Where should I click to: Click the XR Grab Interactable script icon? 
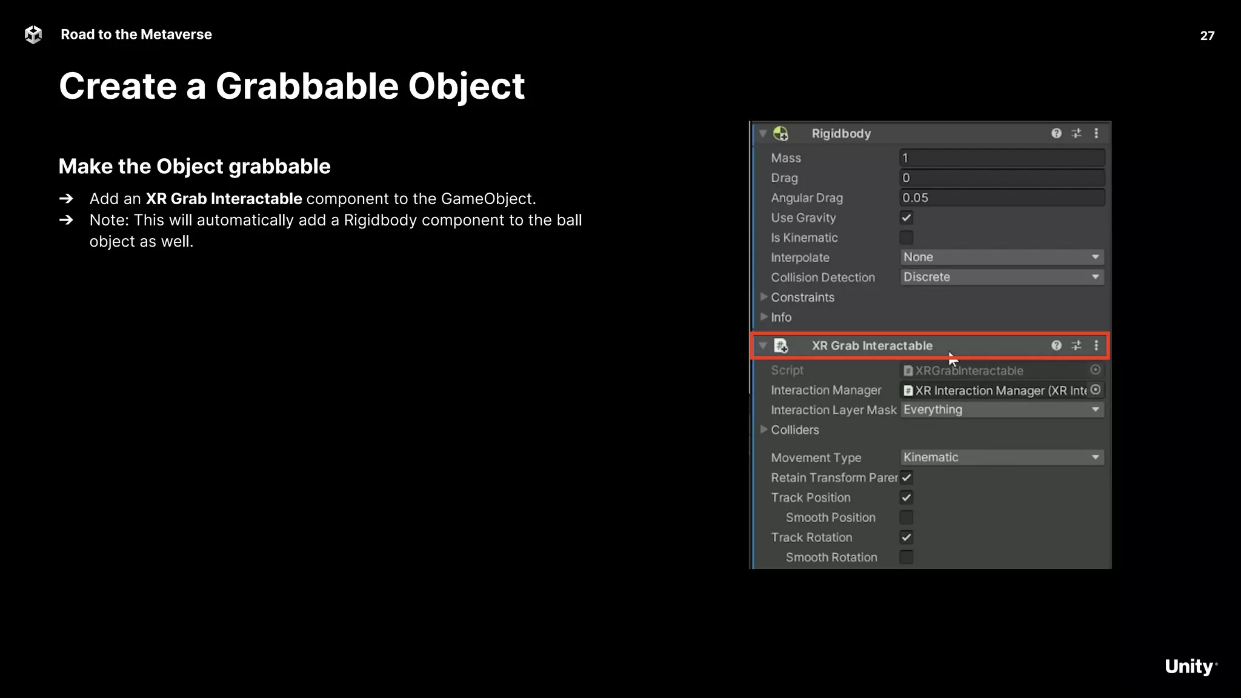click(781, 346)
